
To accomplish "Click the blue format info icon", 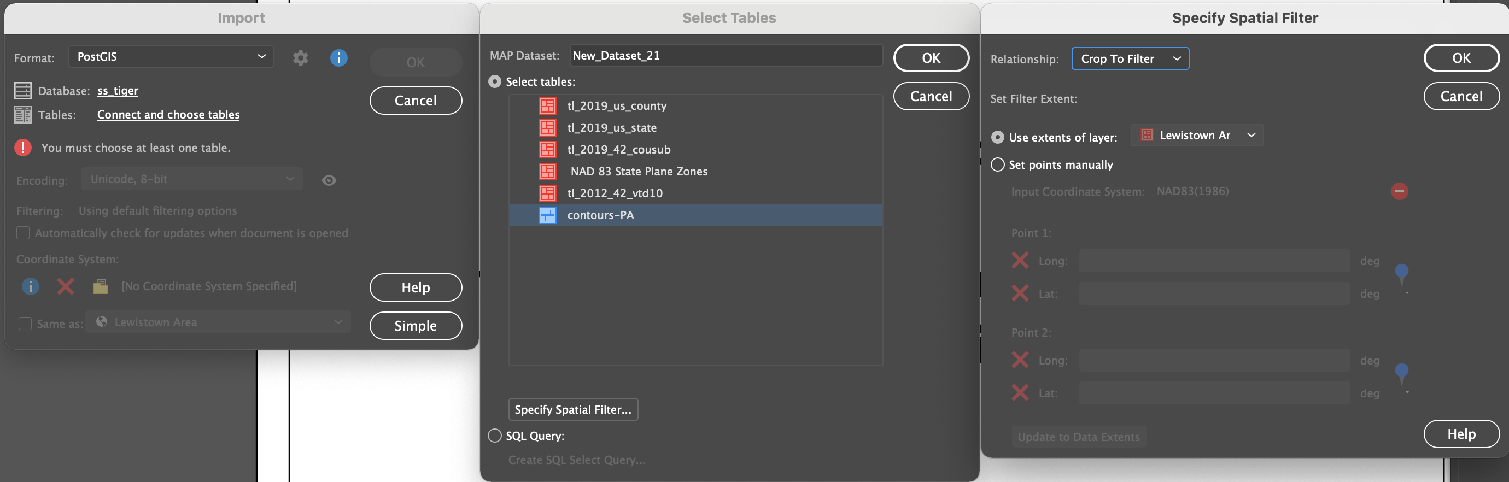I will coord(338,58).
